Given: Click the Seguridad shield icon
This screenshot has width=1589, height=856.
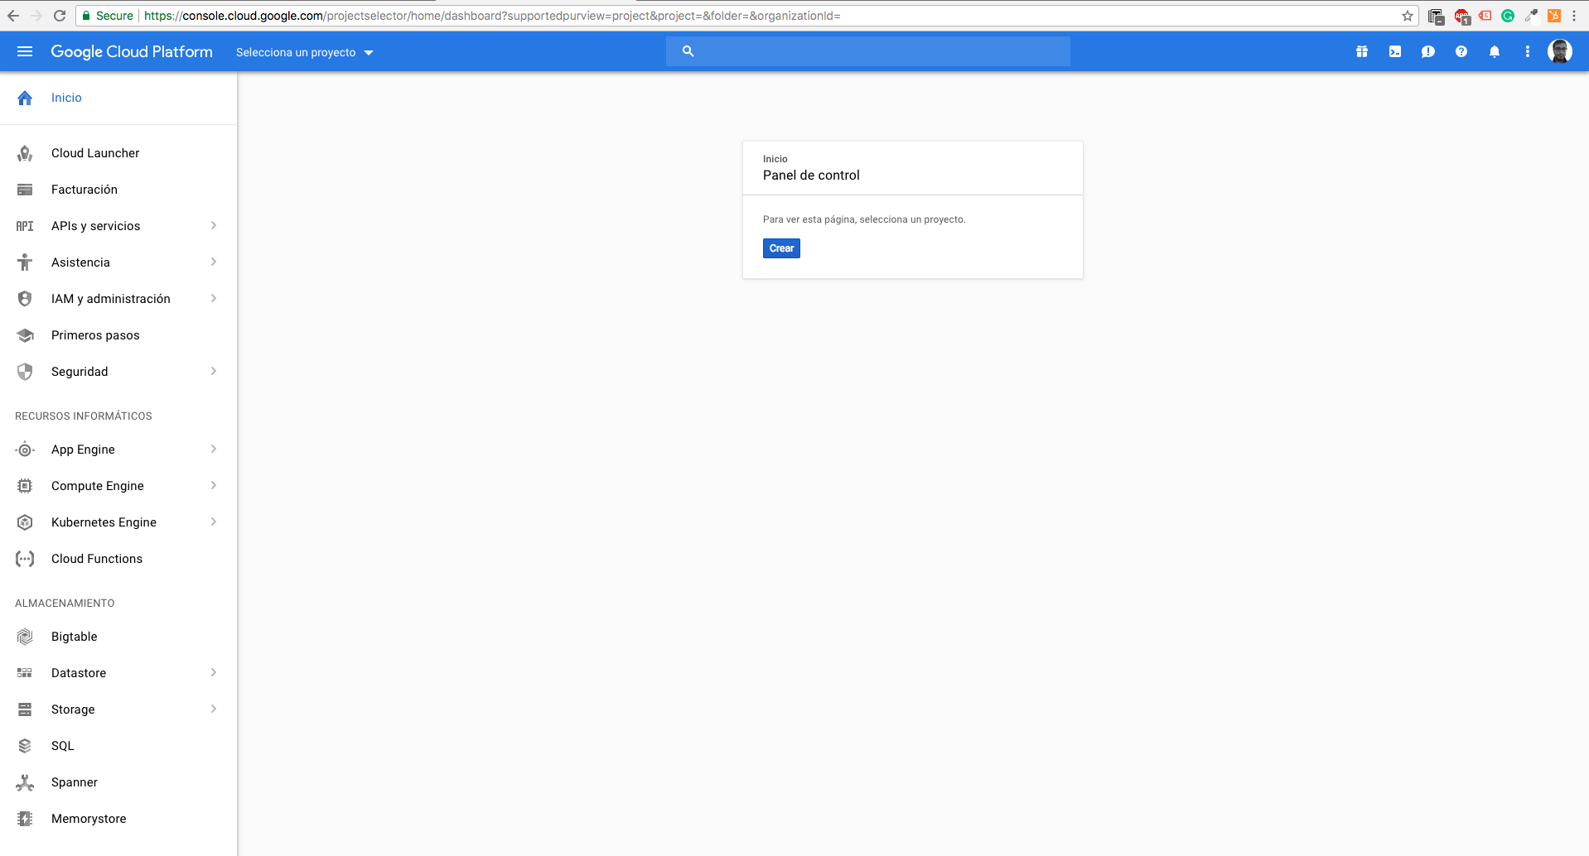Looking at the screenshot, I should (x=25, y=372).
